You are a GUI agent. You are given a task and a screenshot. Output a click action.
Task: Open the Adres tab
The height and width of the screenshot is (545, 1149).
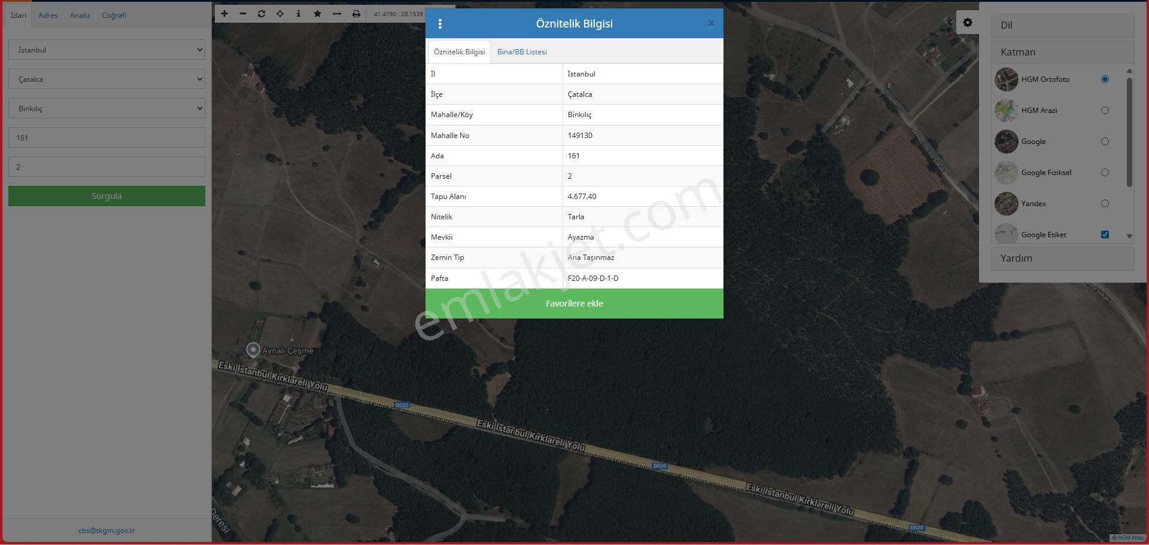pyautogui.click(x=48, y=16)
